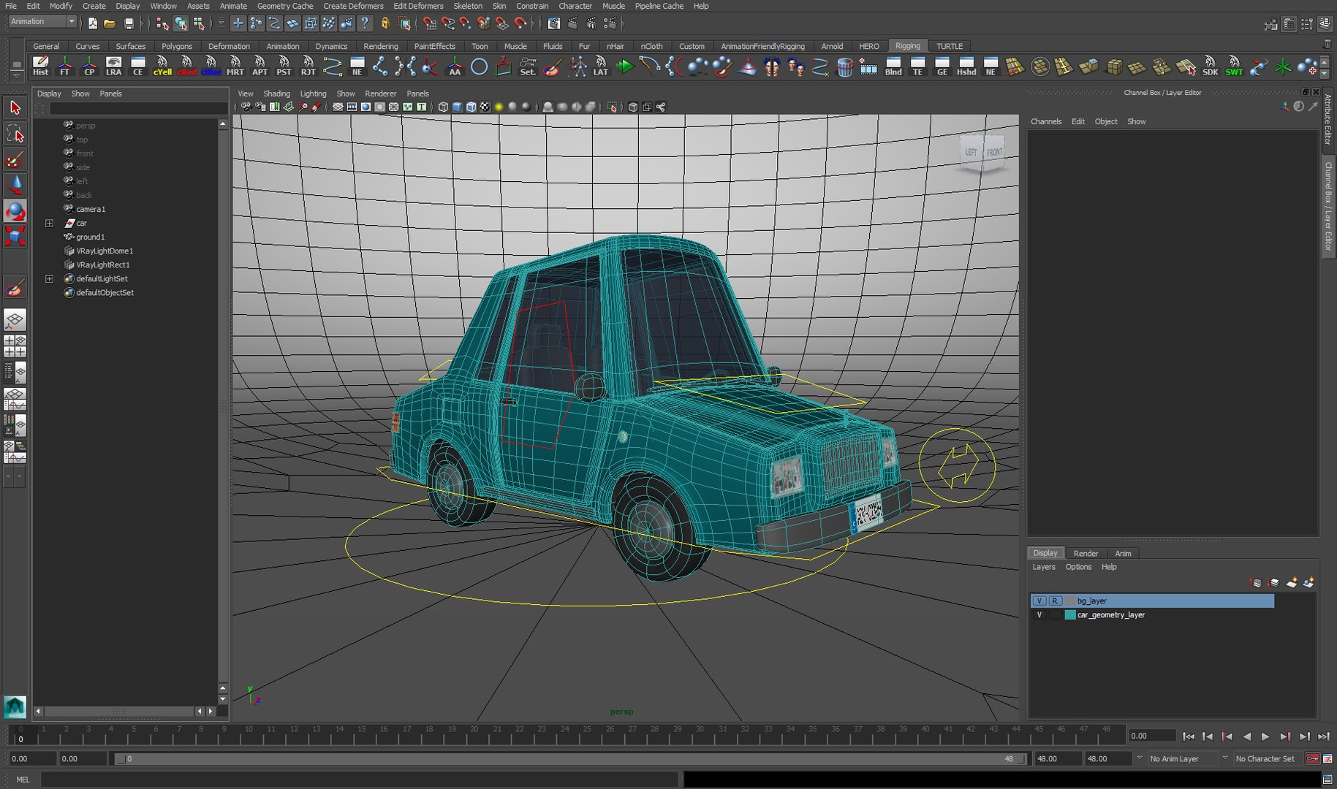Click the Hshd hypershade shelf icon
The height and width of the screenshot is (789, 1337).
pos(966,66)
